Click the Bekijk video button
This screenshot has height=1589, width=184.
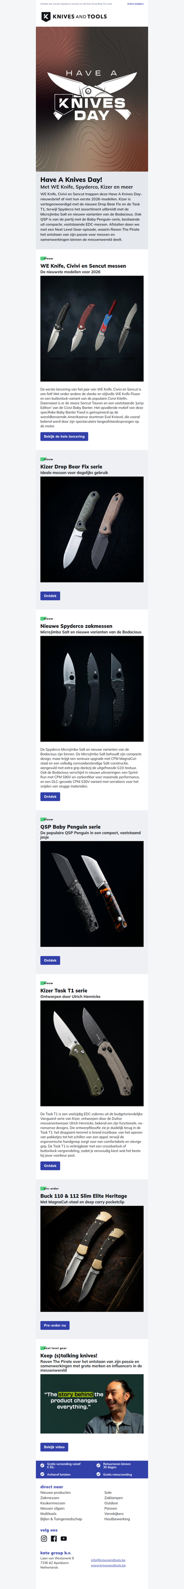click(x=54, y=1446)
